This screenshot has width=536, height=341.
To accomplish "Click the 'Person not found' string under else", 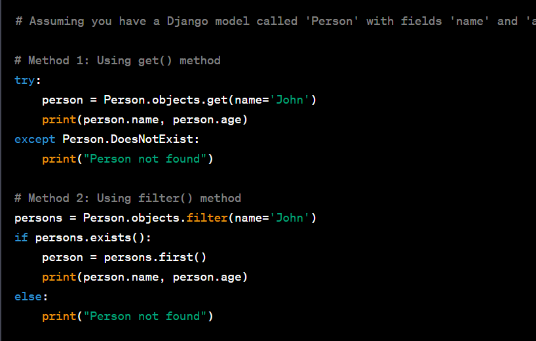I will (x=145, y=316).
